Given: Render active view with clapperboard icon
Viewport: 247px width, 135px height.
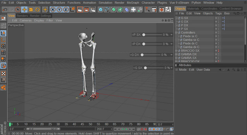Looking at the screenshot, I should pos(80,10).
